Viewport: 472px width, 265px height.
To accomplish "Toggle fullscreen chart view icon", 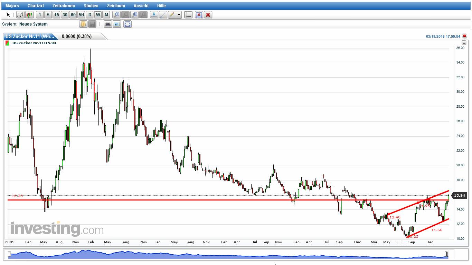I will [128, 24].
